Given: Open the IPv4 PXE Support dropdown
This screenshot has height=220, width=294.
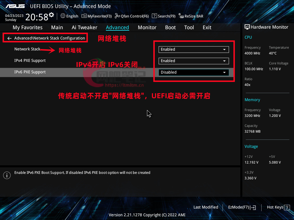Looking at the screenshot, I should pyautogui.click(x=194, y=61).
